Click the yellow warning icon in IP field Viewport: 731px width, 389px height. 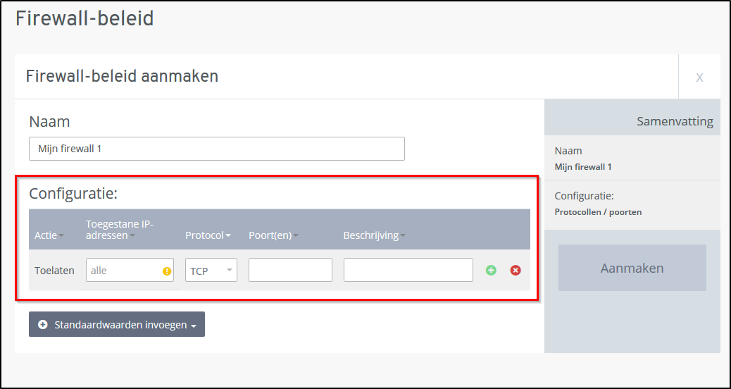coord(167,271)
